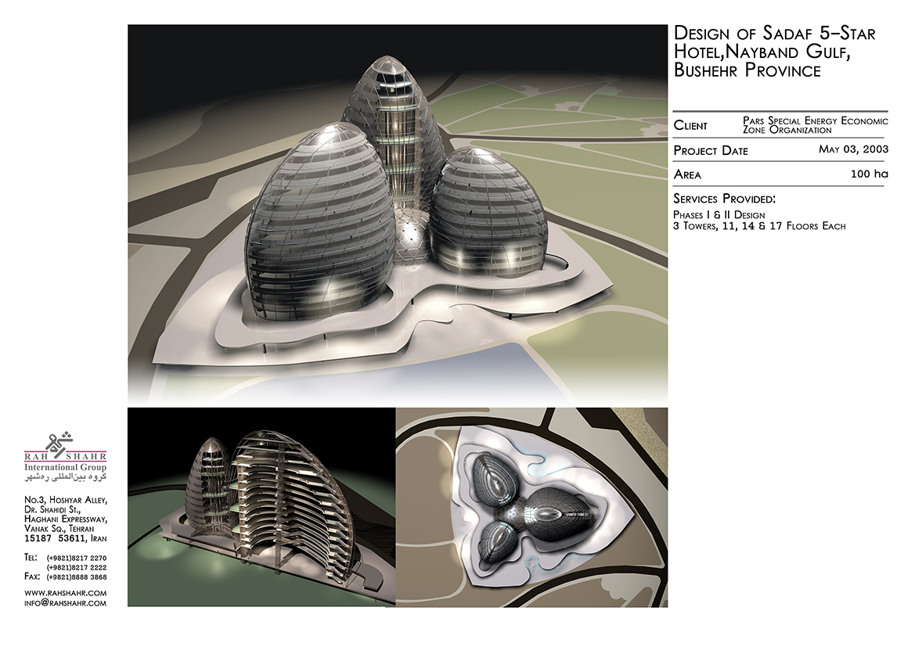
Task: Click the 'Client' label
Action: point(690,125)
